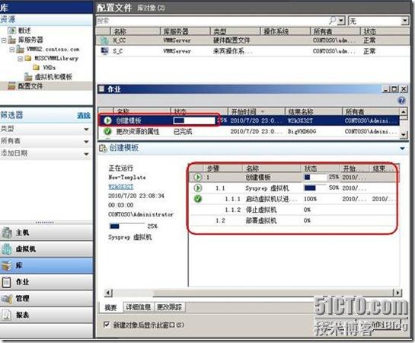415x343 pixels.
Task: Open the 虚拟机 navigation pane
Action: pyautogui.click(x=46, y=249)
